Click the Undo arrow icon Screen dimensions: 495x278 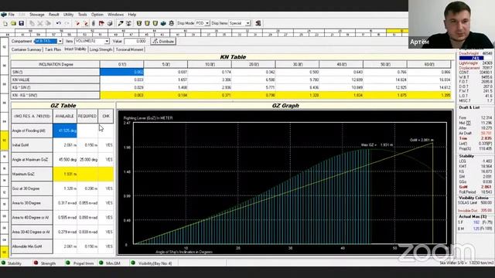59,23
